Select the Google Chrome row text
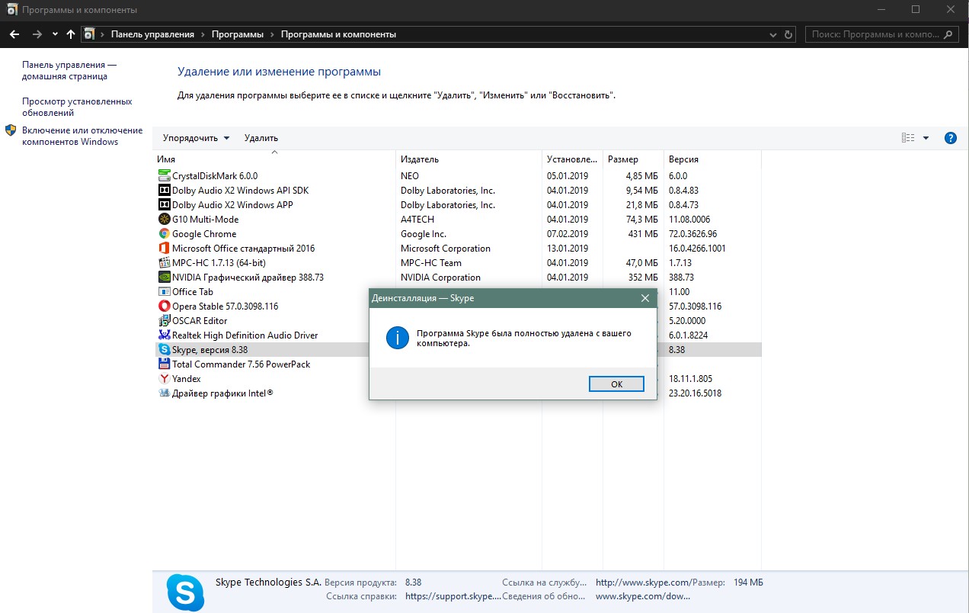This screenshot has height=613, width=969. (204, 234)
